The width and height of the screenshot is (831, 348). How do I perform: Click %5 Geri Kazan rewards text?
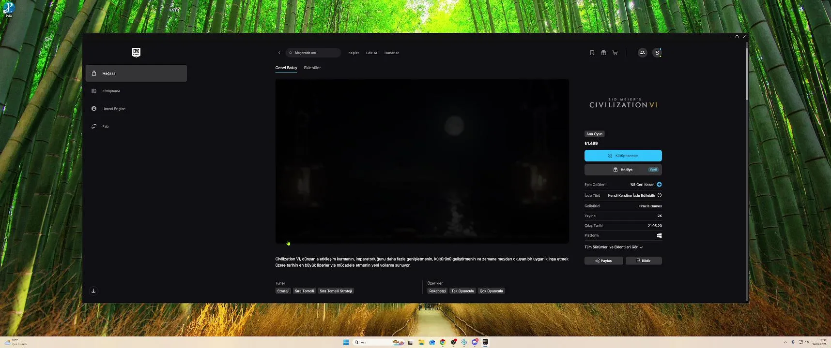(x=642, y=185)
